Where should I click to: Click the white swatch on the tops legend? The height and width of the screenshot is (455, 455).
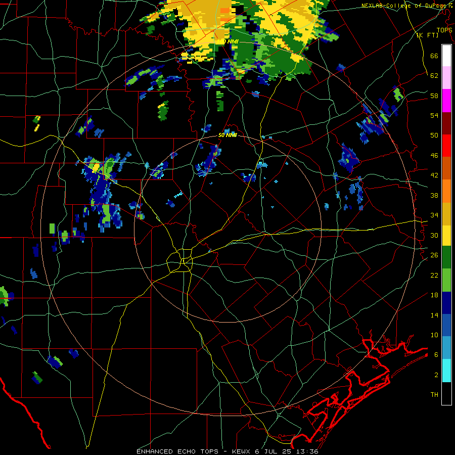click(x=446, y=56)
